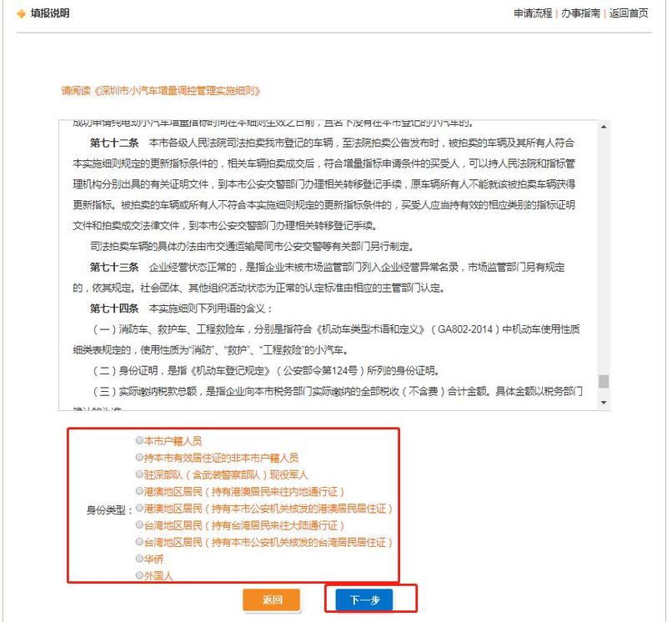The image size is (667, 622).
Task: Click inside the regulation text at 第七十三条
Action: 114,267
